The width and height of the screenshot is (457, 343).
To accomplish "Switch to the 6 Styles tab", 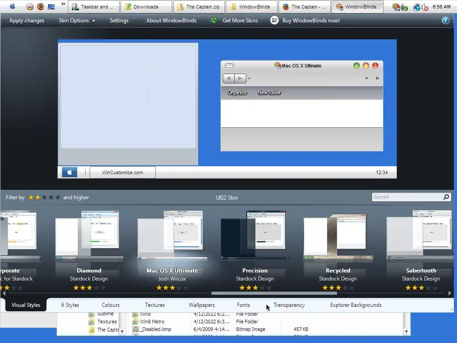I will point(70,305).
